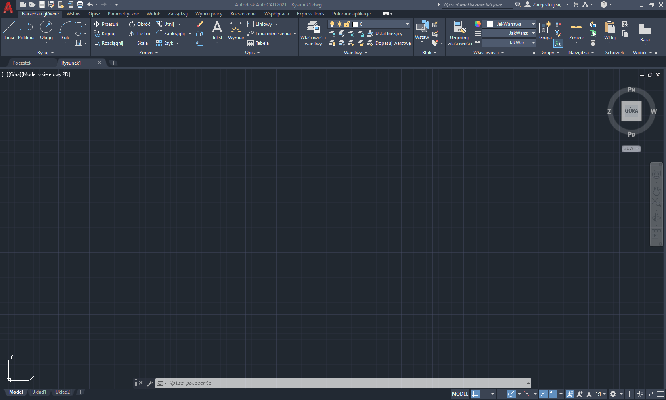Click Zarejestruj się sign-in button
This screenshot has width=666, height=400.
(543, 5)
